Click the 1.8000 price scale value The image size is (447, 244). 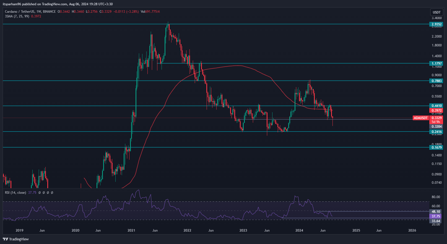tap(436, 45)
